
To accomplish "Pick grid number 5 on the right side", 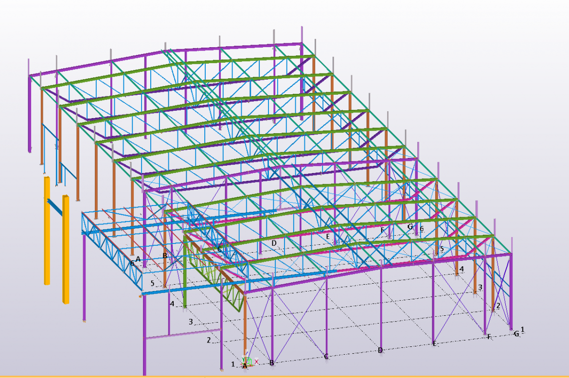I will point(442,249).
